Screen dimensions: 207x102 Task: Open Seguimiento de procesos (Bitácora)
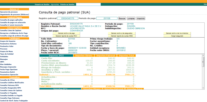point(15,14)
